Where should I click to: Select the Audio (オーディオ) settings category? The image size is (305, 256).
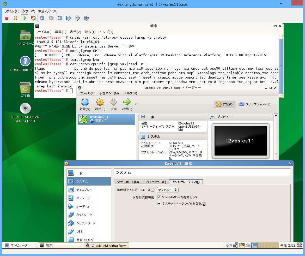pos(89,206)
